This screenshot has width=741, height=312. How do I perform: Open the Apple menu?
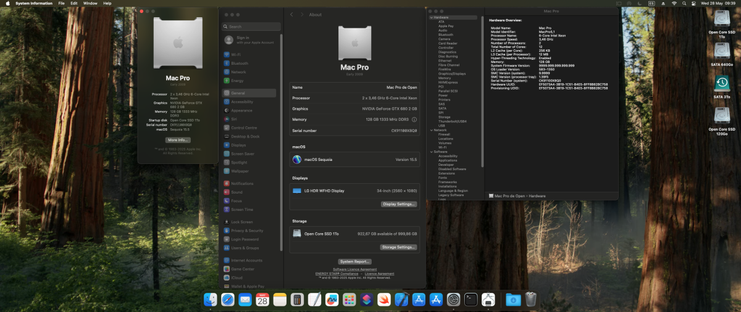pyautogui.click(x=7, y=3)
